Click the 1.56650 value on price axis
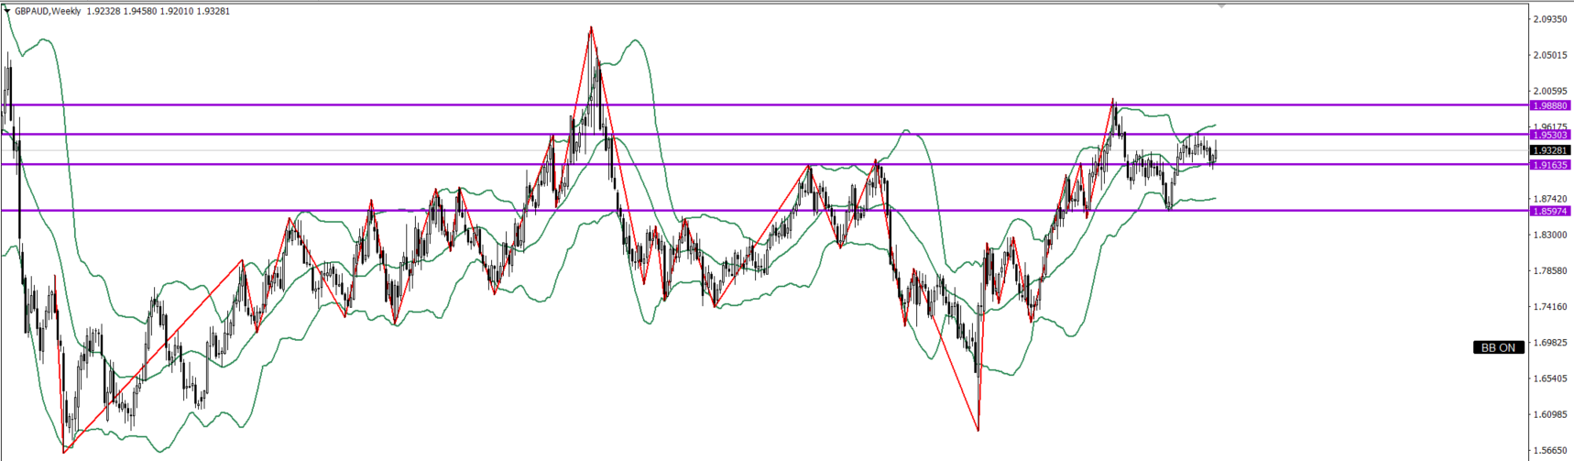Screen dimensions: 1574x461 point(1550,451)
